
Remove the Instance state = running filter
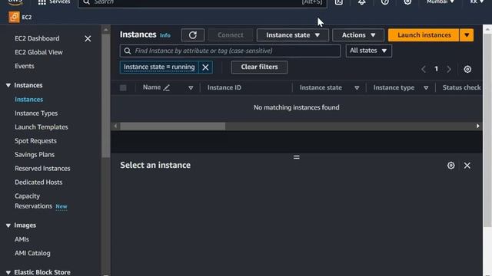coord(205,67)
